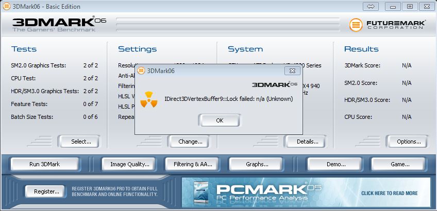Click the Tests section heading
437x211 pixels.
click(x=24, y=49)
